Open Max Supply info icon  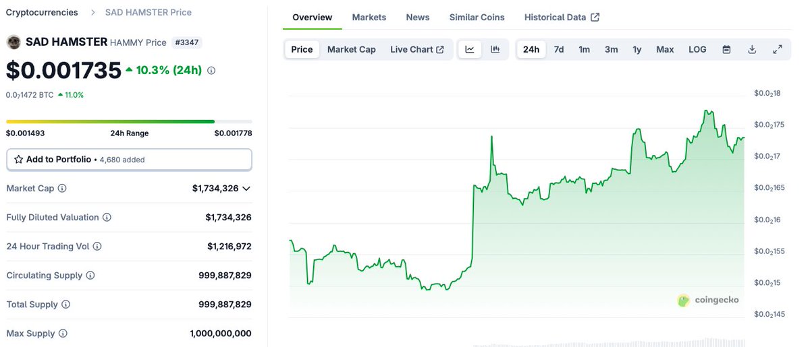[x=62, y=334]
